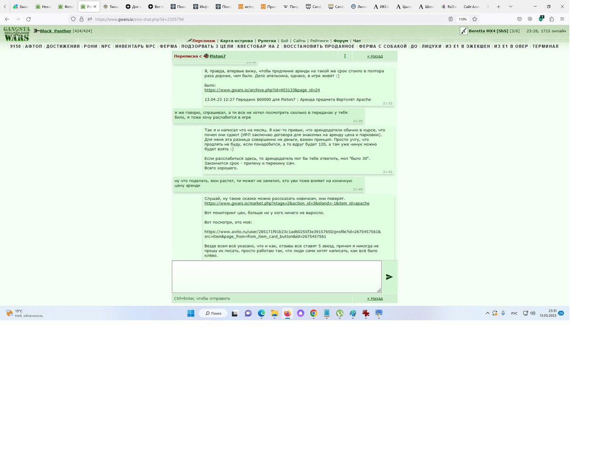Click the site shield tracking protection icon
The width and height of the screenshot is (609, 475).
coord(73,19)
